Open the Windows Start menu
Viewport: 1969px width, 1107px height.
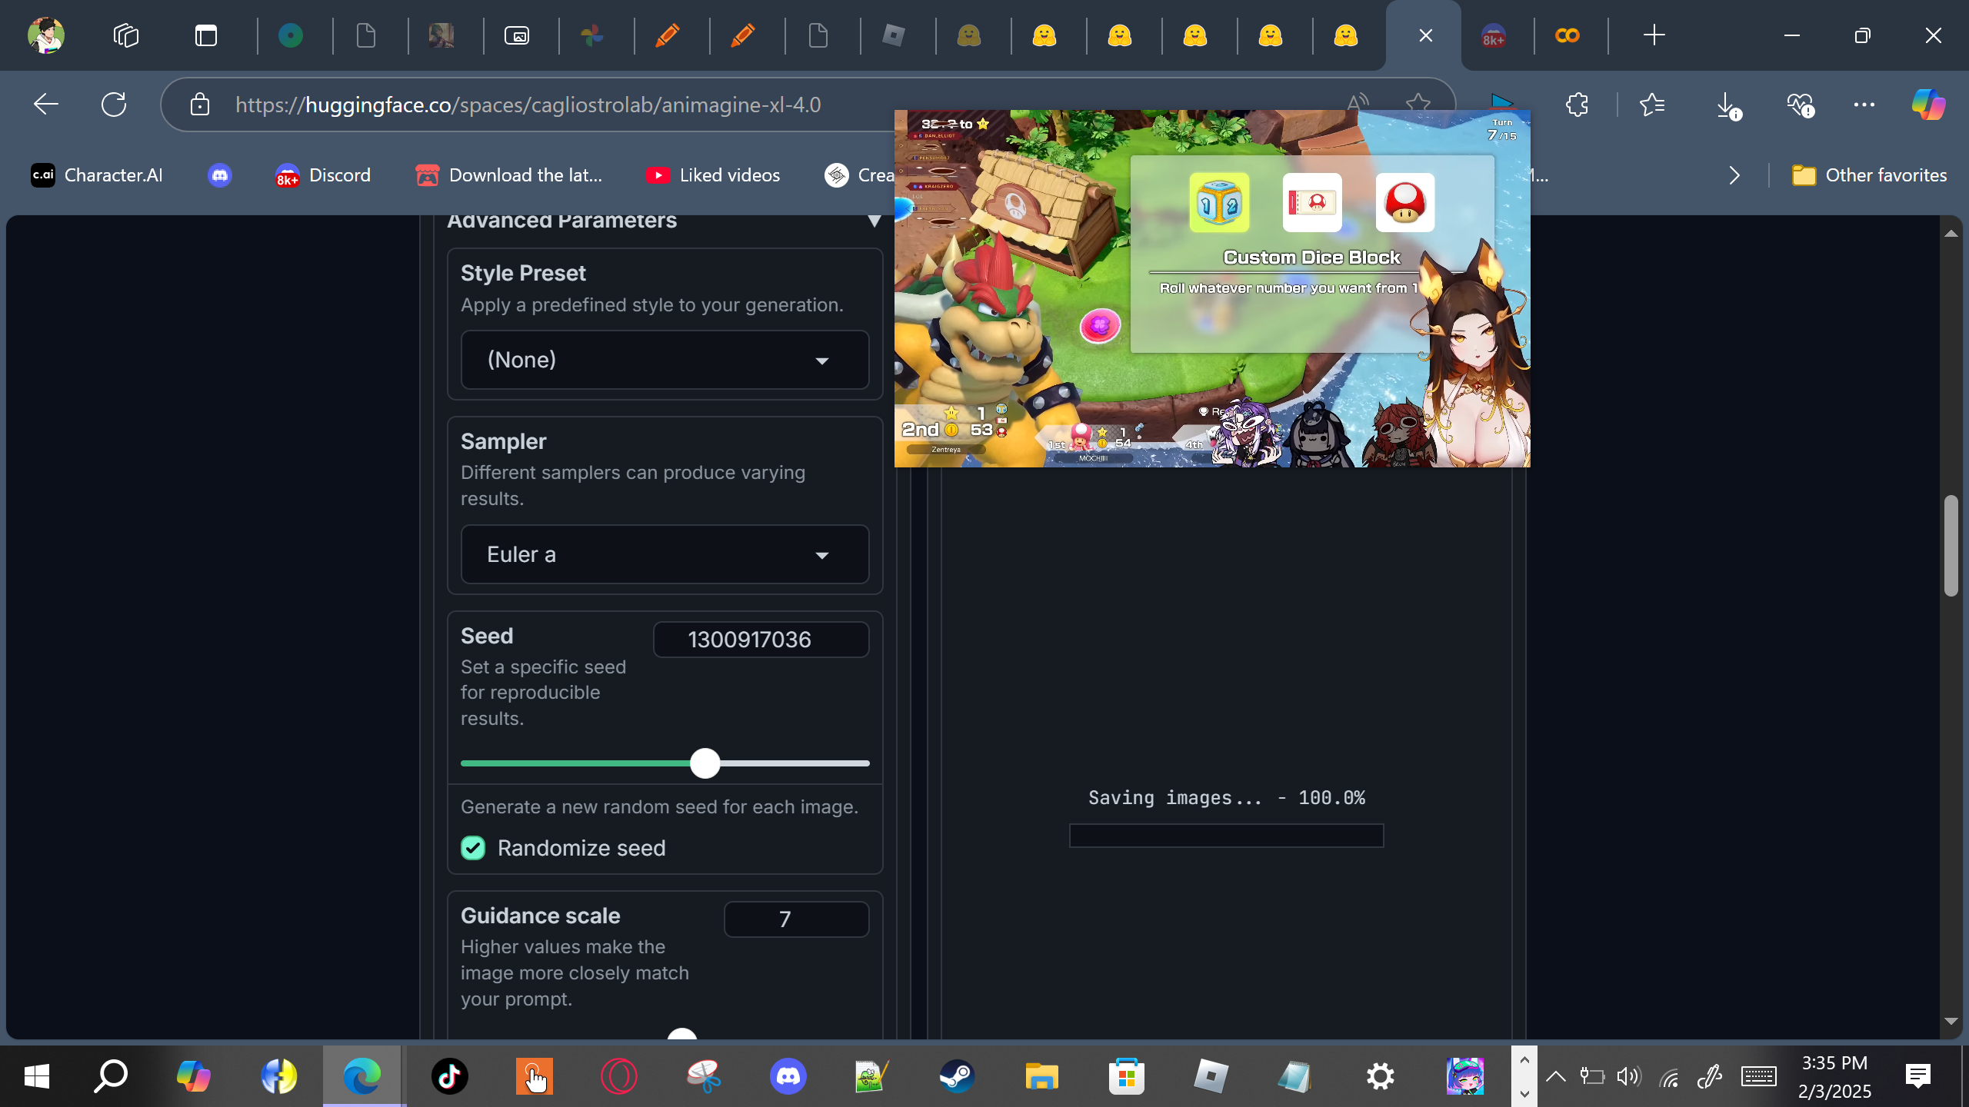click(37, 1076)
